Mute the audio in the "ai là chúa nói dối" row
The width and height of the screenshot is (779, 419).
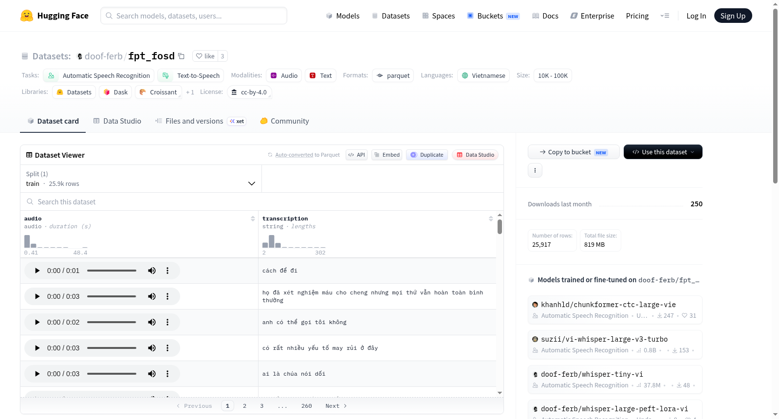pos(152,374)
